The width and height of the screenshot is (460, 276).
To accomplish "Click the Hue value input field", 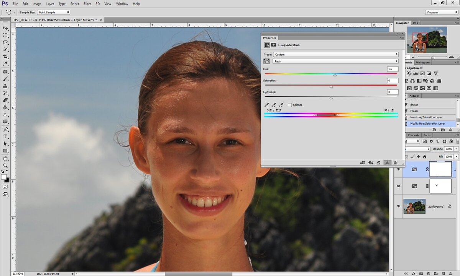I will (393, 69).
